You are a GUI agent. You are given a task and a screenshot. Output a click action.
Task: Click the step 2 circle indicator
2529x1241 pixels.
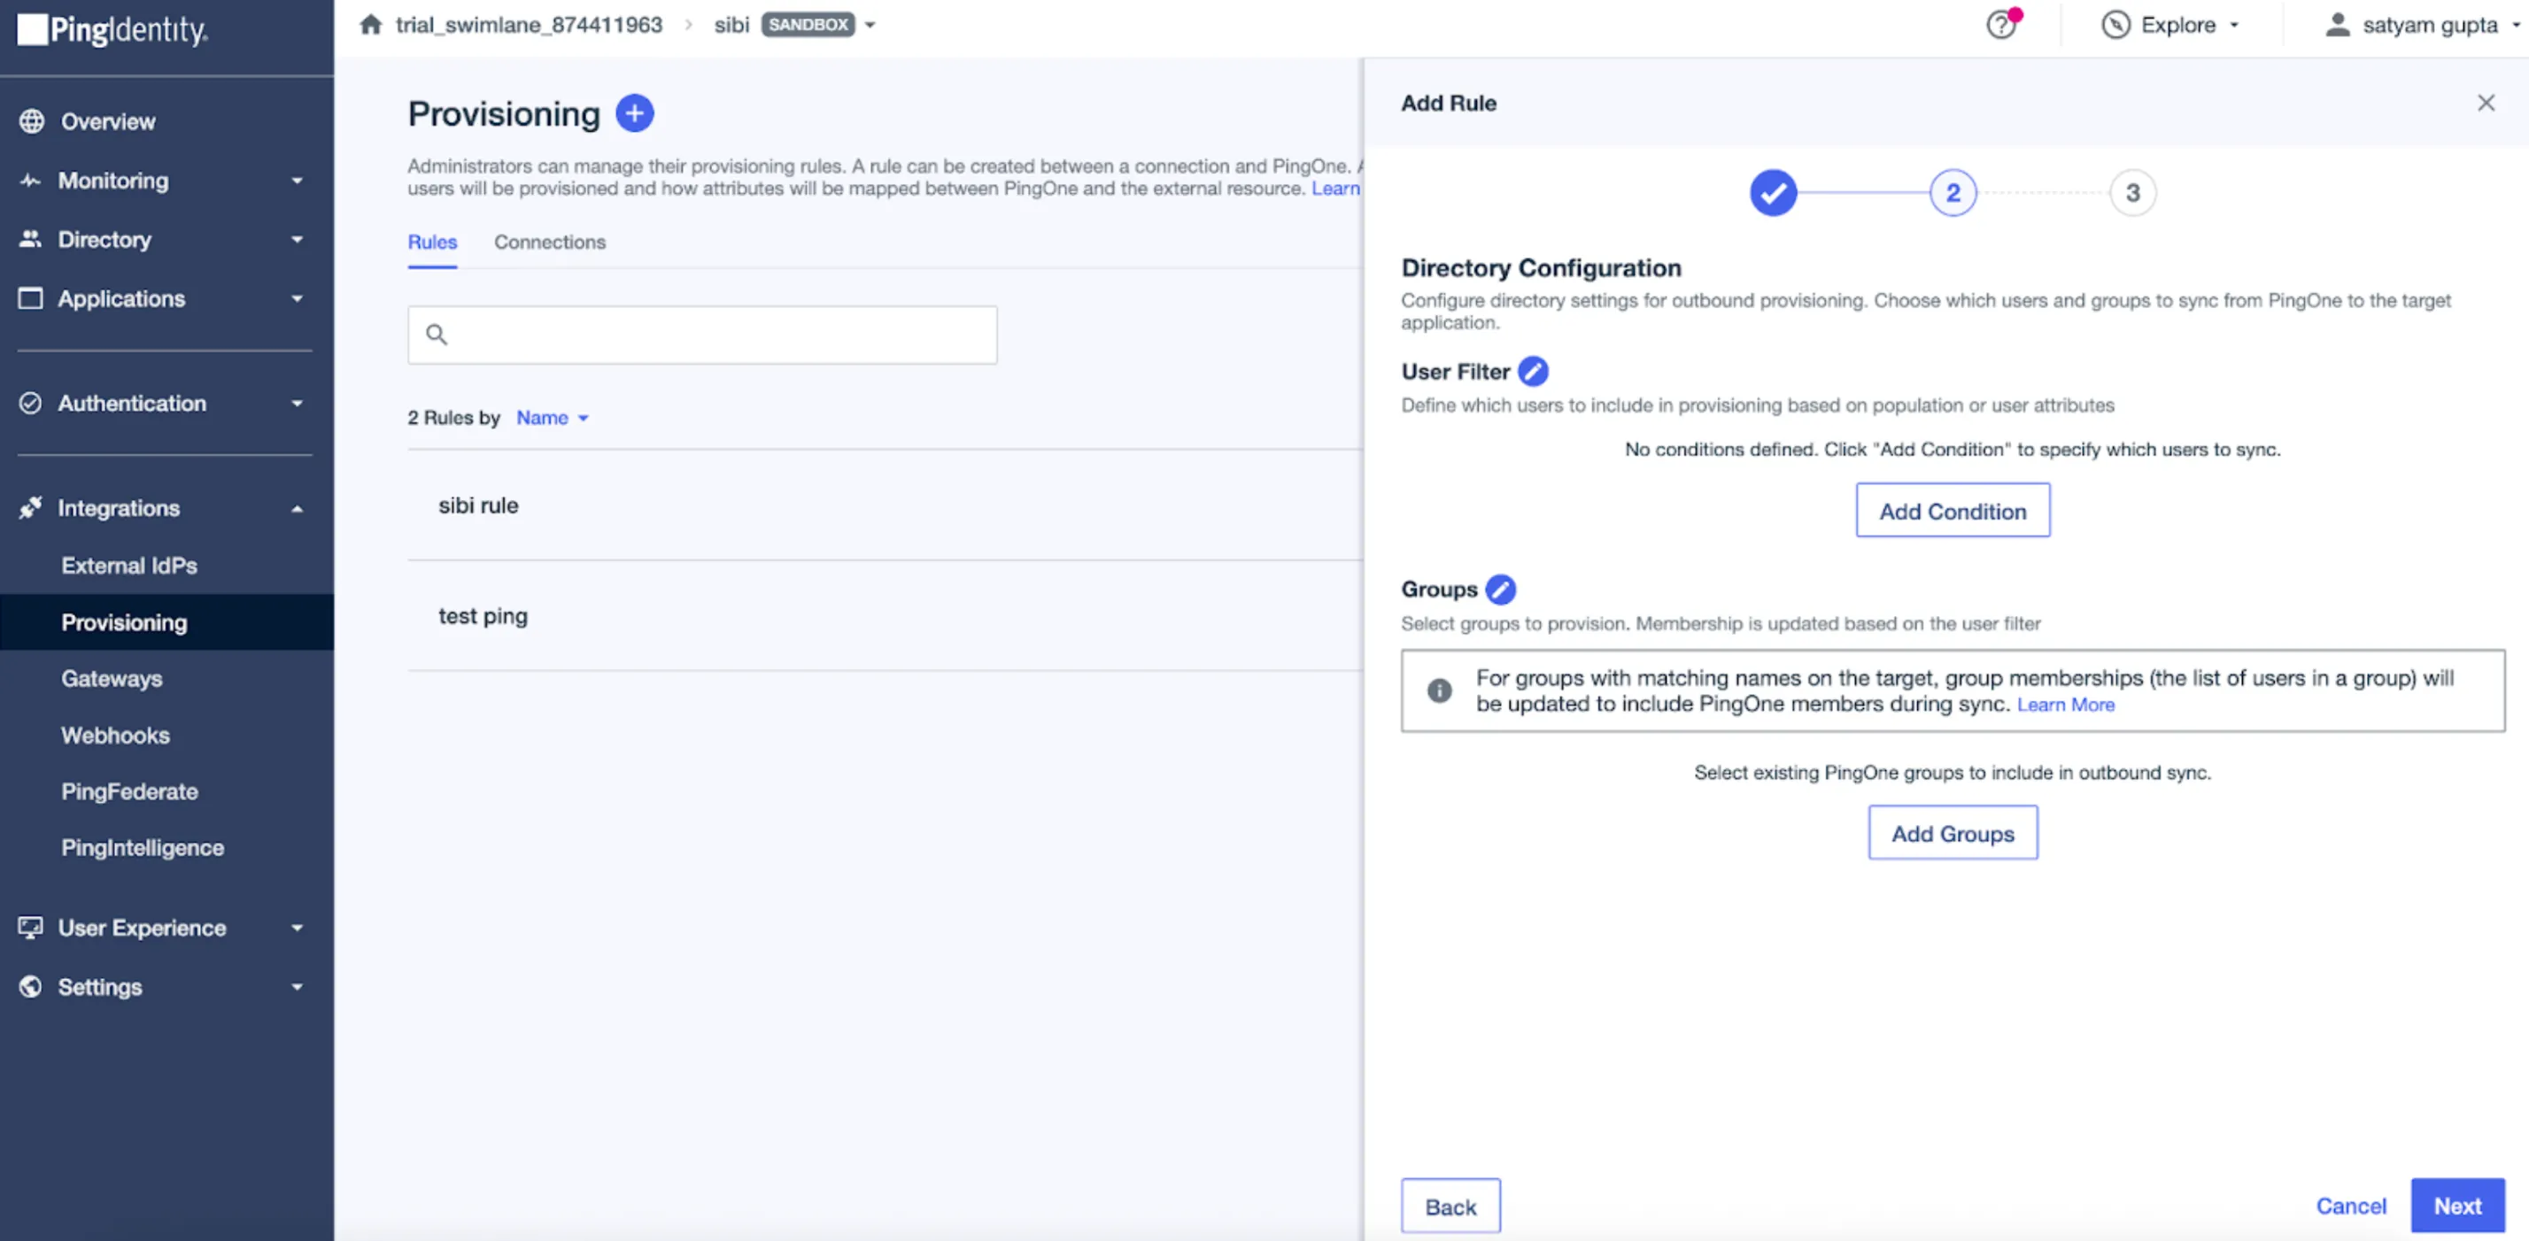(x=1953, y=193)
